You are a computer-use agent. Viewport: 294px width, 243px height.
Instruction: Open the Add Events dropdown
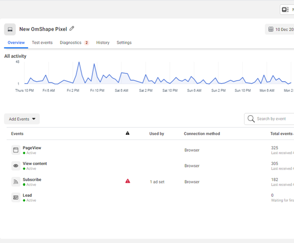(22, 119)
